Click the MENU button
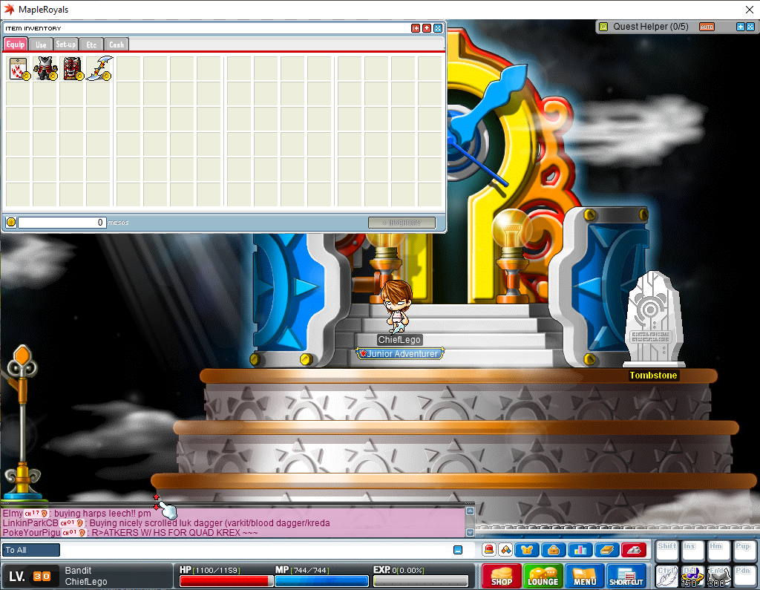760x590 pixels. click(x=584, y=576)
